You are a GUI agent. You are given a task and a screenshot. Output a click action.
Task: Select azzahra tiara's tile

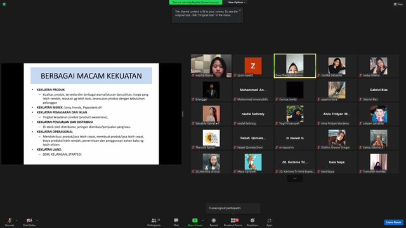point(337,90)
